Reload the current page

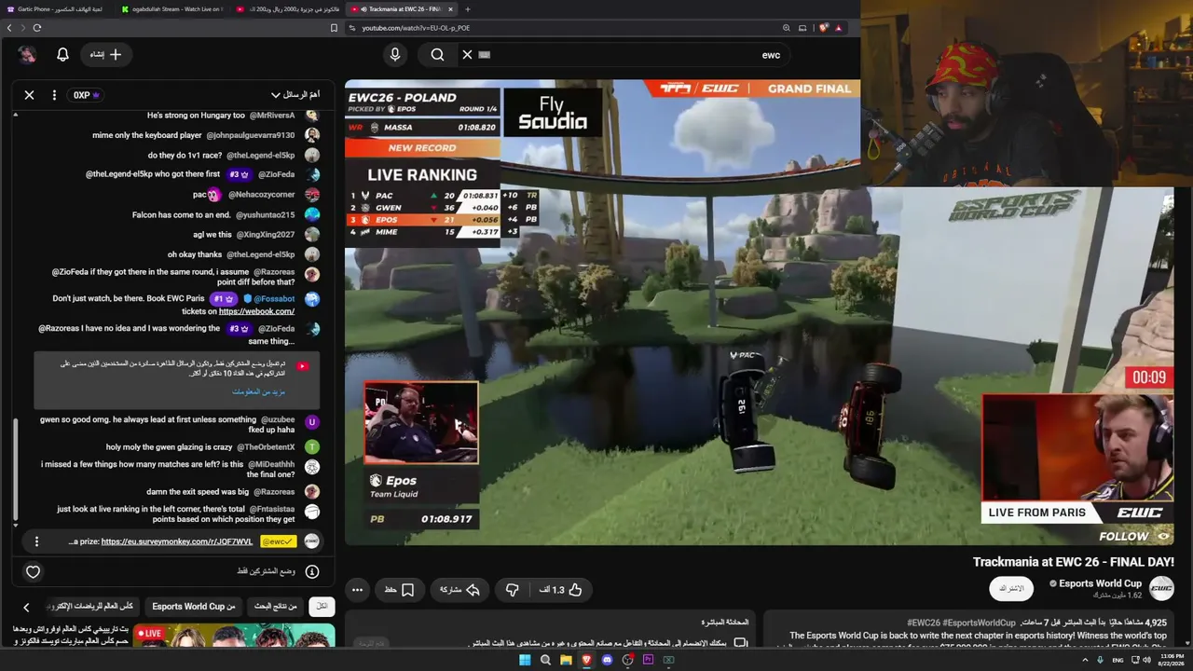point(37,28)
